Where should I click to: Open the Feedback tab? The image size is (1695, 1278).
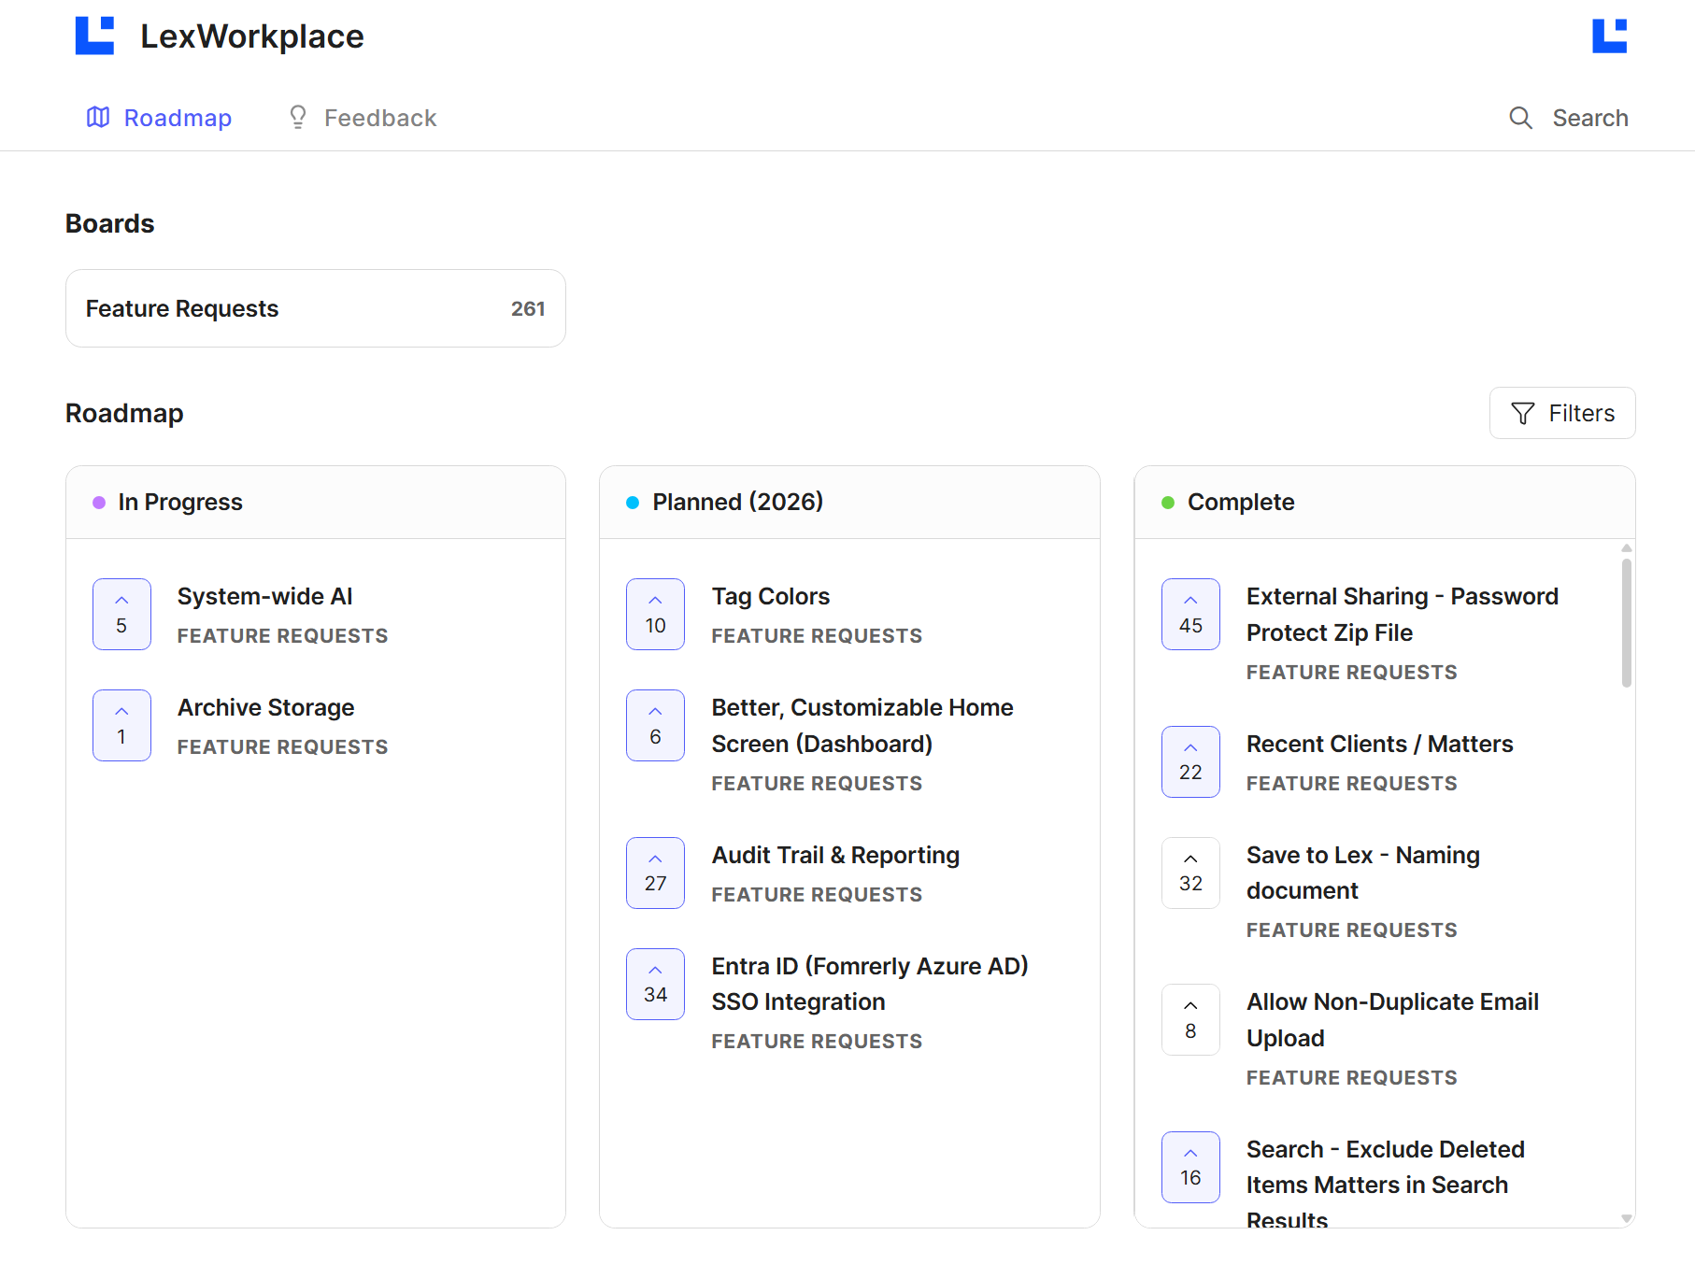(x=362, y=118)
